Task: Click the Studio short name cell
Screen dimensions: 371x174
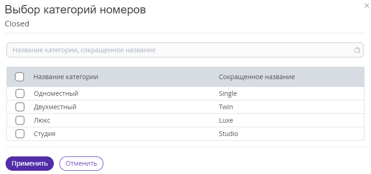Action: click(229, 134)
